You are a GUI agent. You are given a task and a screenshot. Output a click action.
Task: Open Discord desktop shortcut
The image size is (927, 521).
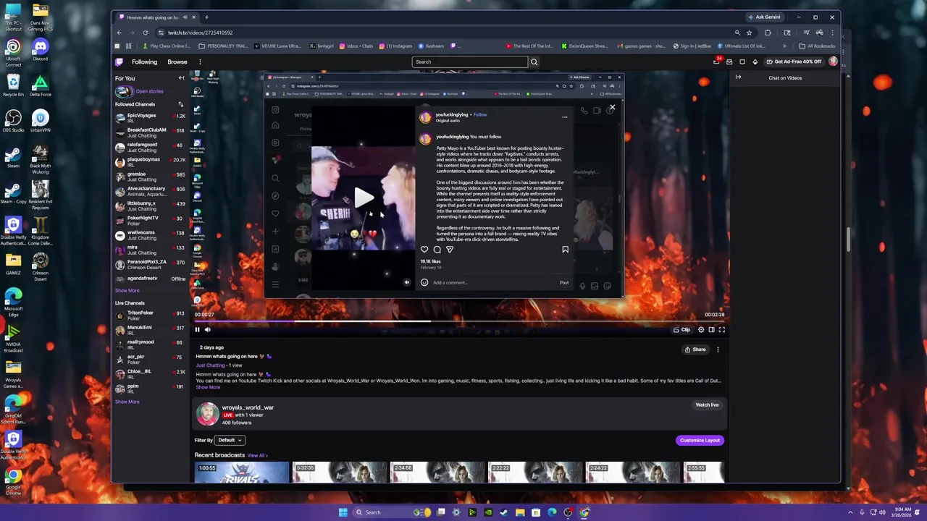[41, 50]
